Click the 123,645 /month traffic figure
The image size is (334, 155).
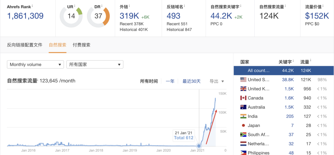coord(58,81)
